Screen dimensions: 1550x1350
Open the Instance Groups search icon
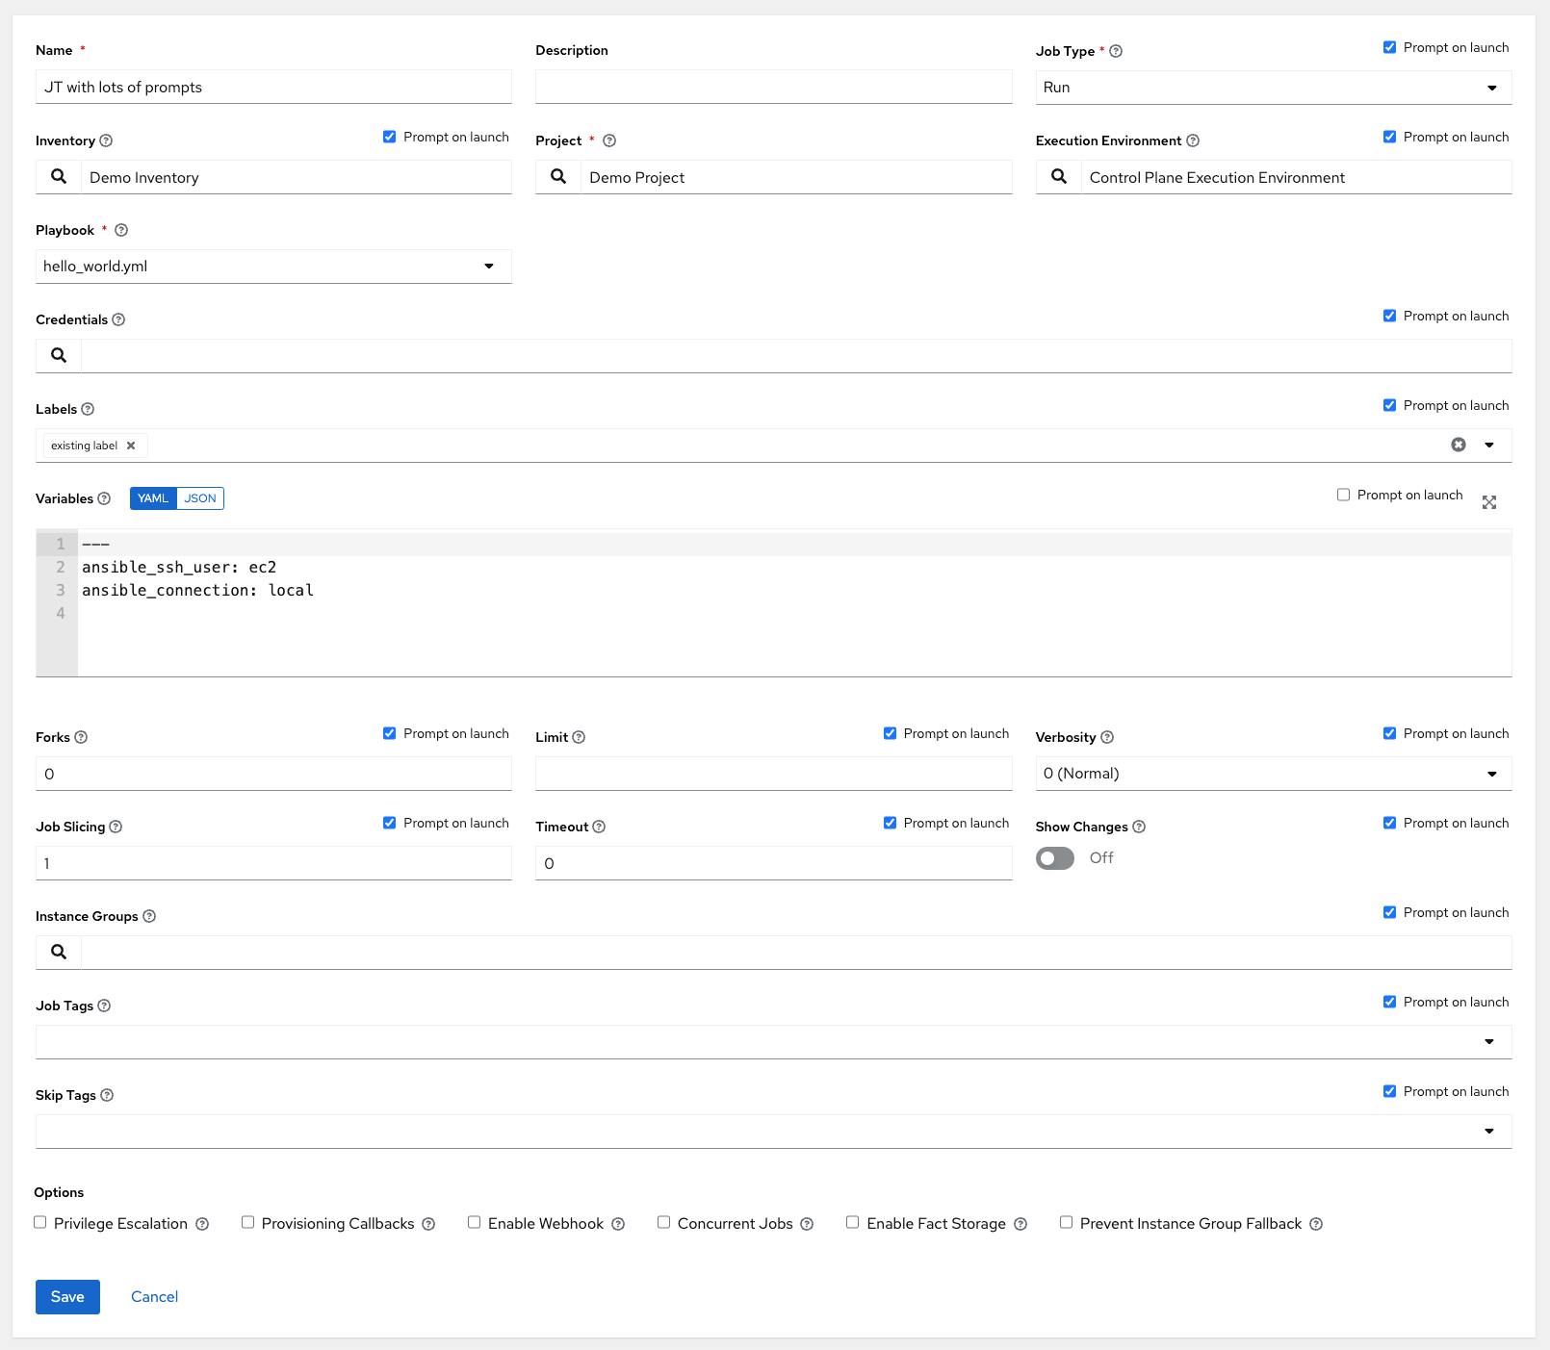click(x=58, y=952)
